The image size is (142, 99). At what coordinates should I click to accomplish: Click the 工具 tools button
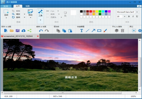[x=40, y=16]
